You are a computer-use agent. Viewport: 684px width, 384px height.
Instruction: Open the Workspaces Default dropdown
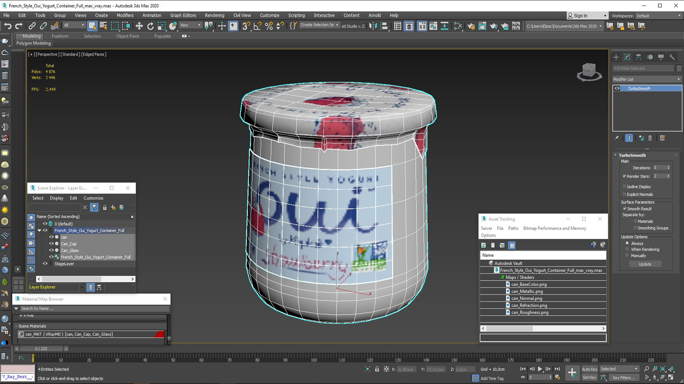[x=658, y=16]
